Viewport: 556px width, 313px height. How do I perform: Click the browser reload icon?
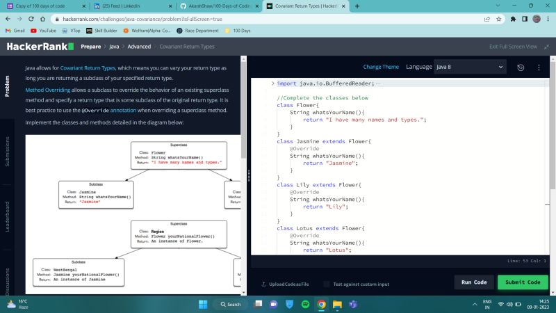[35, 19]
